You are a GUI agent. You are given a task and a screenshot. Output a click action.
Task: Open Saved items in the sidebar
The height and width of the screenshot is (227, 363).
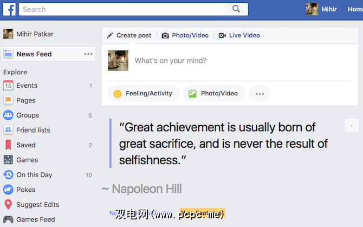26,145
